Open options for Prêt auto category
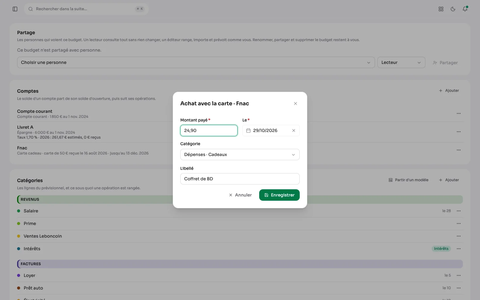 pos(459,288)
